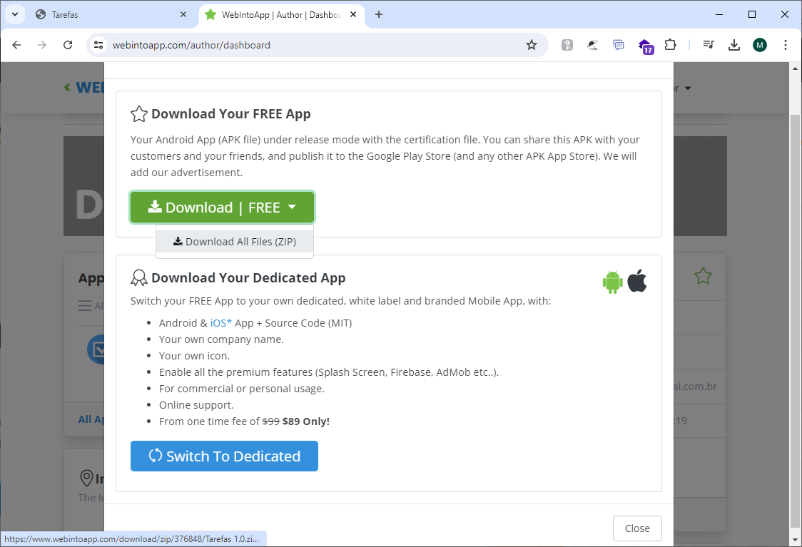Maximize the browser window
The height and width of the screenshot is (547, 802).
752,14
